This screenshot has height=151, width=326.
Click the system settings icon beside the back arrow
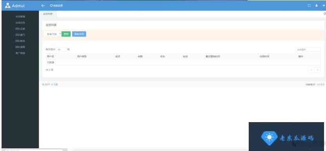pos(51,5)
